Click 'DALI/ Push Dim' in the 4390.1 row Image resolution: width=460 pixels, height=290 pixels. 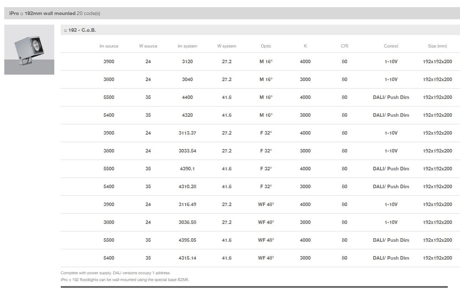(x=391, y=169)
